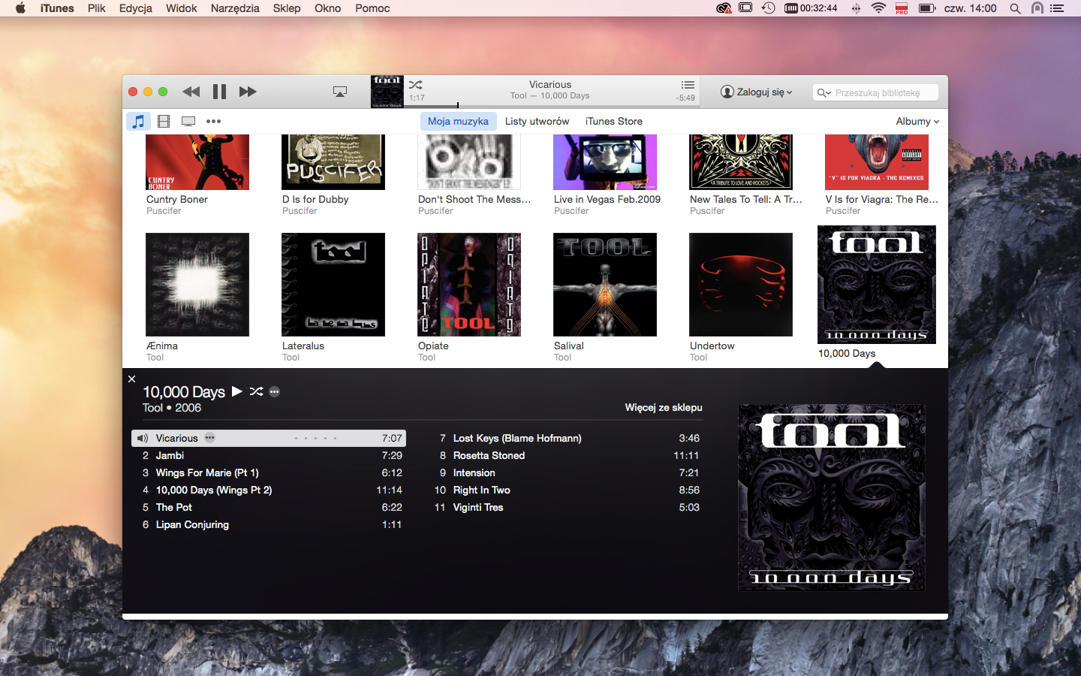Open the Up Next list icon
This screenshot has height=676, width=1081.
tap(688, 85)
